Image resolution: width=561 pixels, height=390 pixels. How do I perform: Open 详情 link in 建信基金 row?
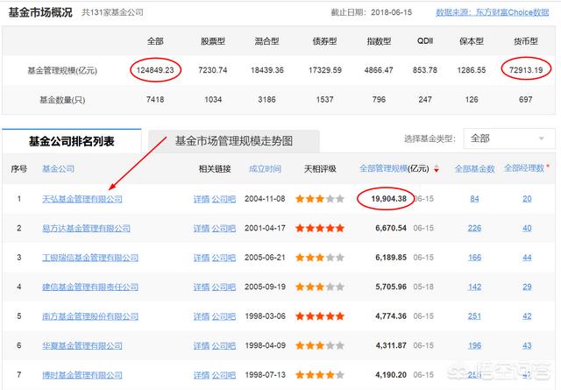tap(202, 287)
